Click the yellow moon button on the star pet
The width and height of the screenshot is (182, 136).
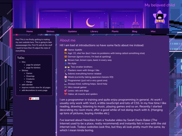pos(160,21)
